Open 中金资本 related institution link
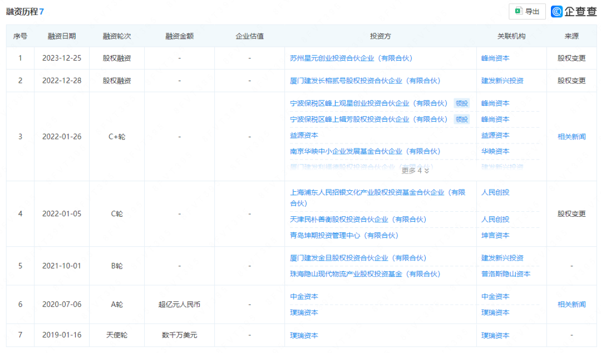The width and height of the screenshot is (601, 353). pos(495,297)
